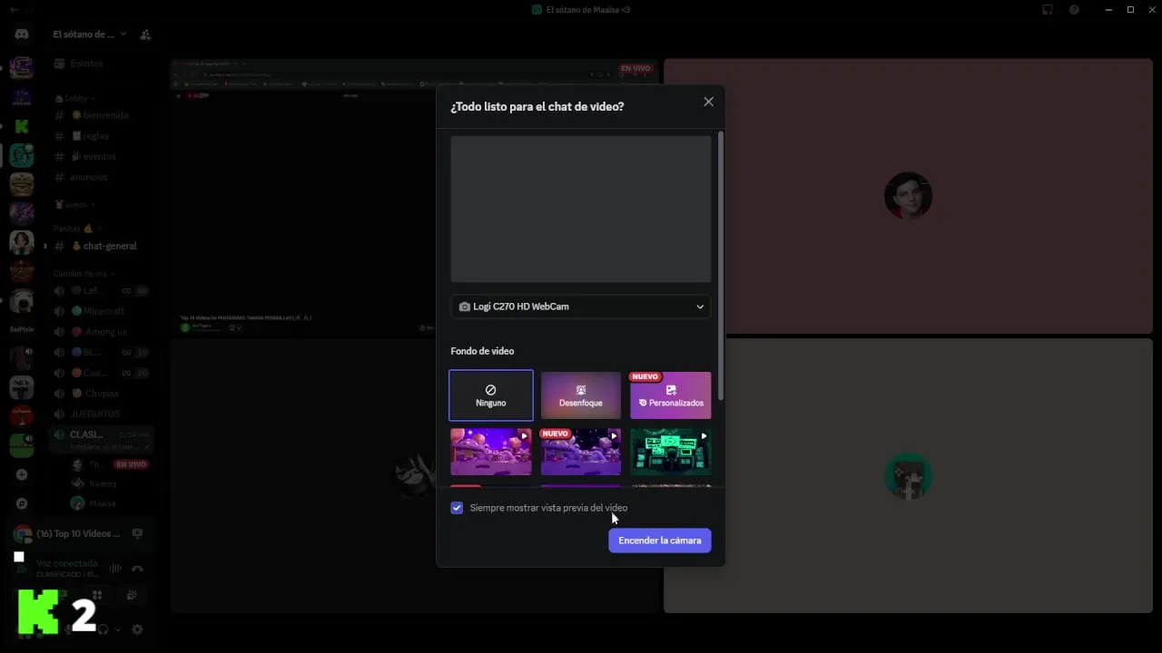Expand the Panitas channel category
Screen dimensions: 1162x653
(x=78, y=229)
